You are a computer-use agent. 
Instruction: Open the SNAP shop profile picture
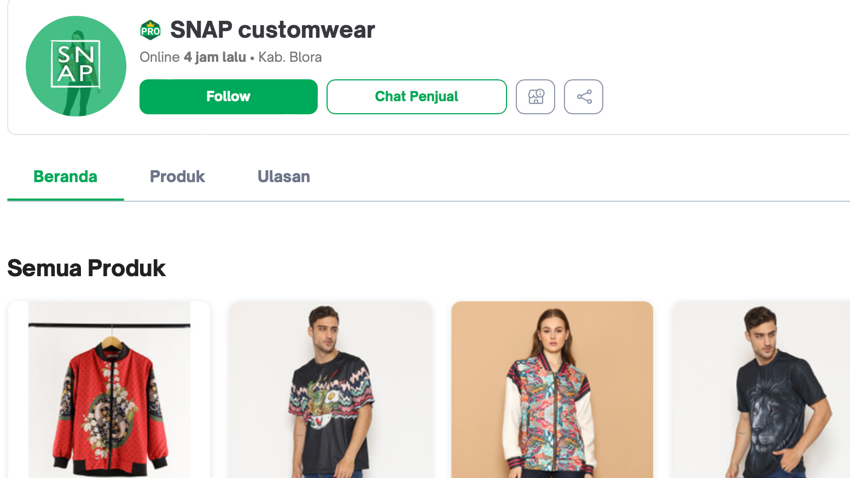(76, 66)
